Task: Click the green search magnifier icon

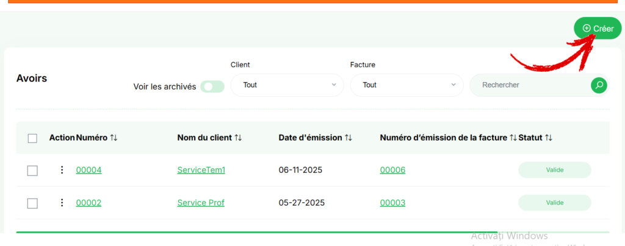Action: click(x=599, y=85)
